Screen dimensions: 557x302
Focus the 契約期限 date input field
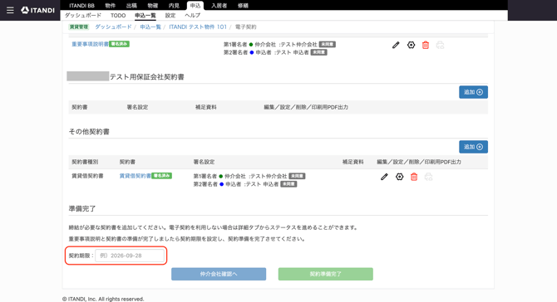[x=130, y=256]
